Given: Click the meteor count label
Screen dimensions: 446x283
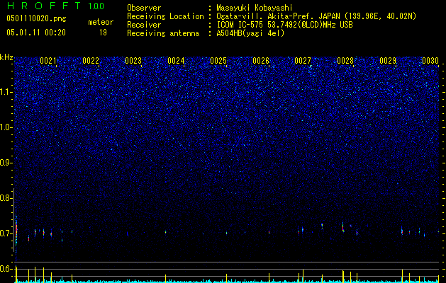Looking at the screenshot, I should tap(101, 22).
